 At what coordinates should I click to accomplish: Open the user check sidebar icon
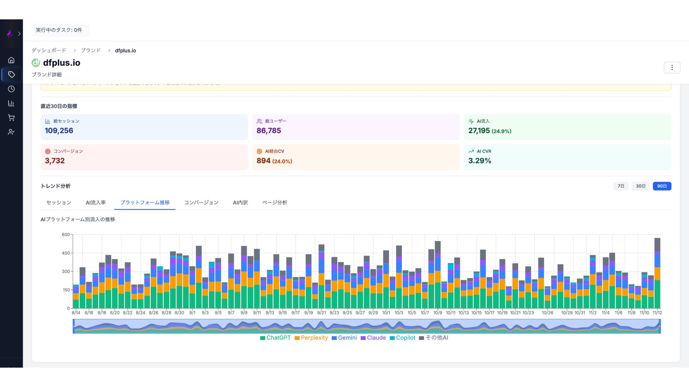click(11, 132)
